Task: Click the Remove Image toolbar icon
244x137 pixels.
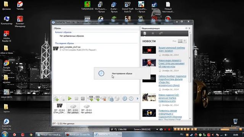Action: coord(63,99)
